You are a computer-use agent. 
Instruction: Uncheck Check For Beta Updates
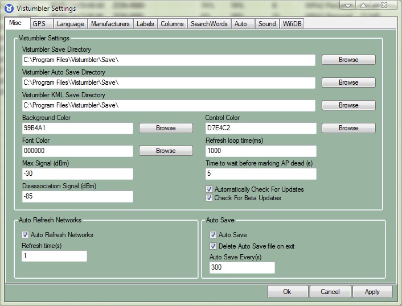pos(210,198)
